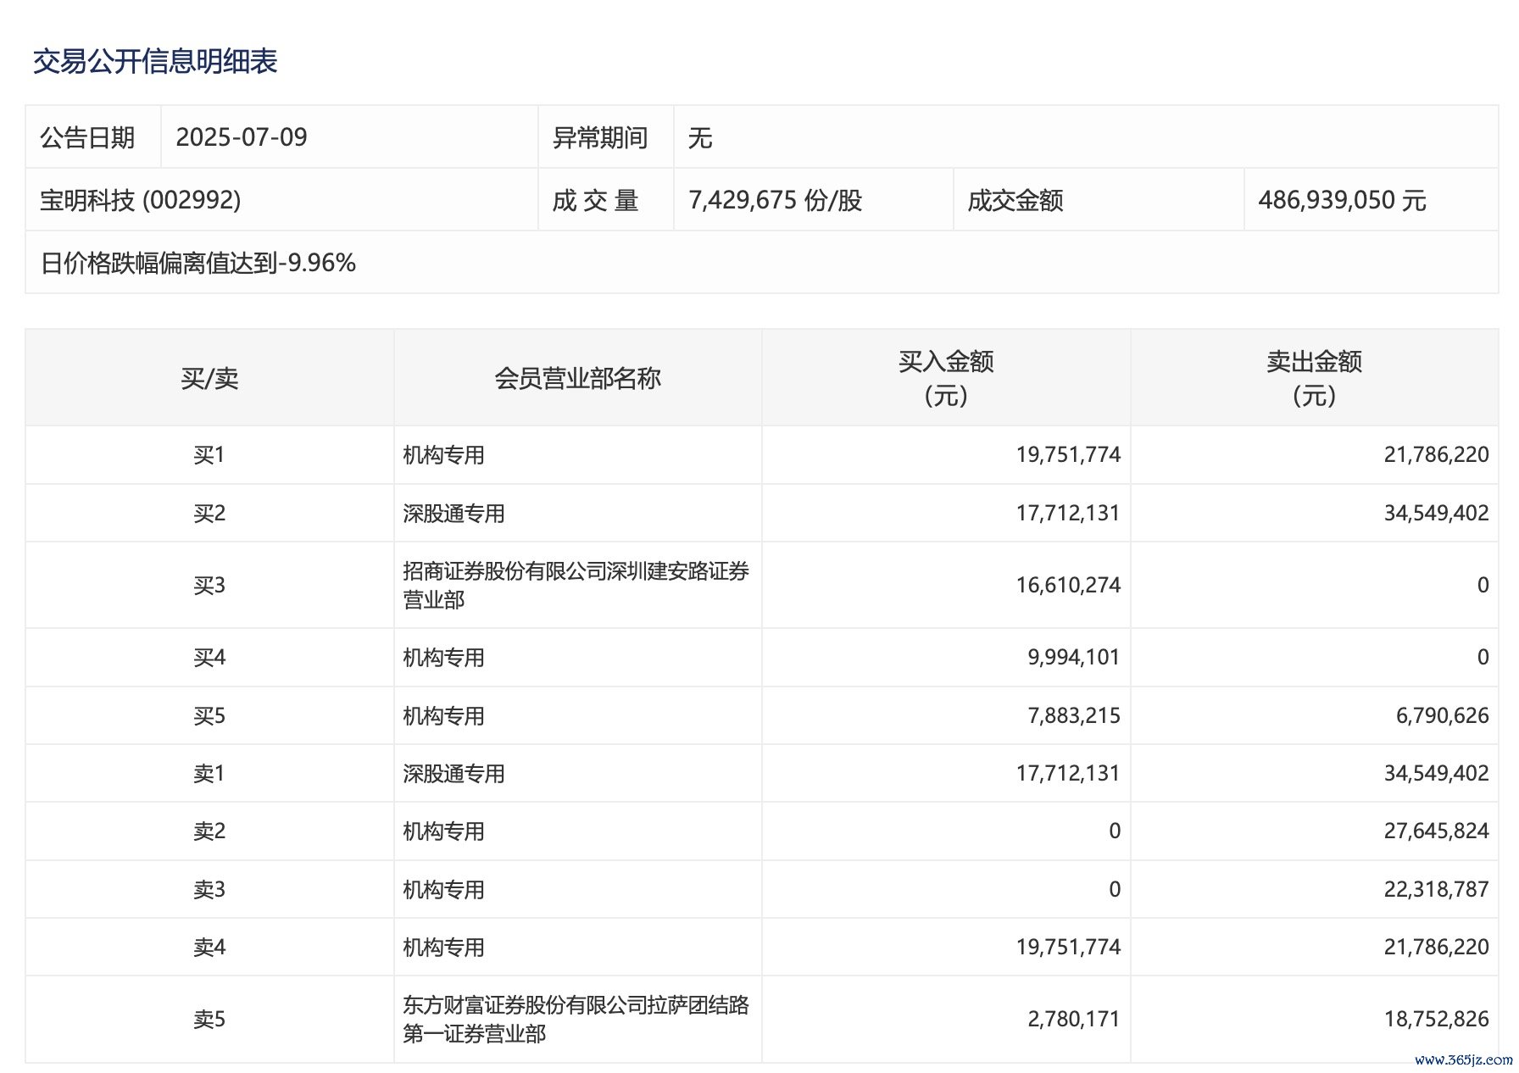Click buy amount 9,994,101 in 买4 row
This screenshot has height=1073, width=1519.
[1073, 658]
